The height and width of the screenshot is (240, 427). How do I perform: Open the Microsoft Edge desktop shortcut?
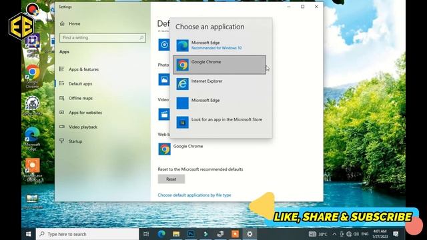point(33,139)
